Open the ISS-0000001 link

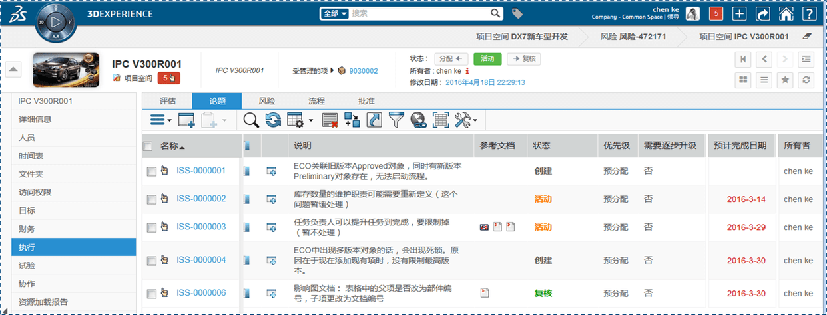click(x=201, y=171)
